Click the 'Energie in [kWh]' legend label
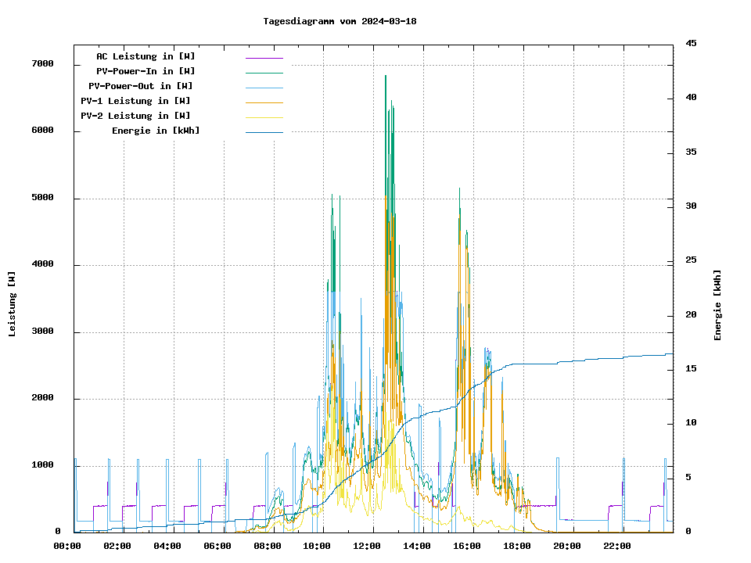Image resolution: width=751 pixels, height=563 pixels. 156,131
